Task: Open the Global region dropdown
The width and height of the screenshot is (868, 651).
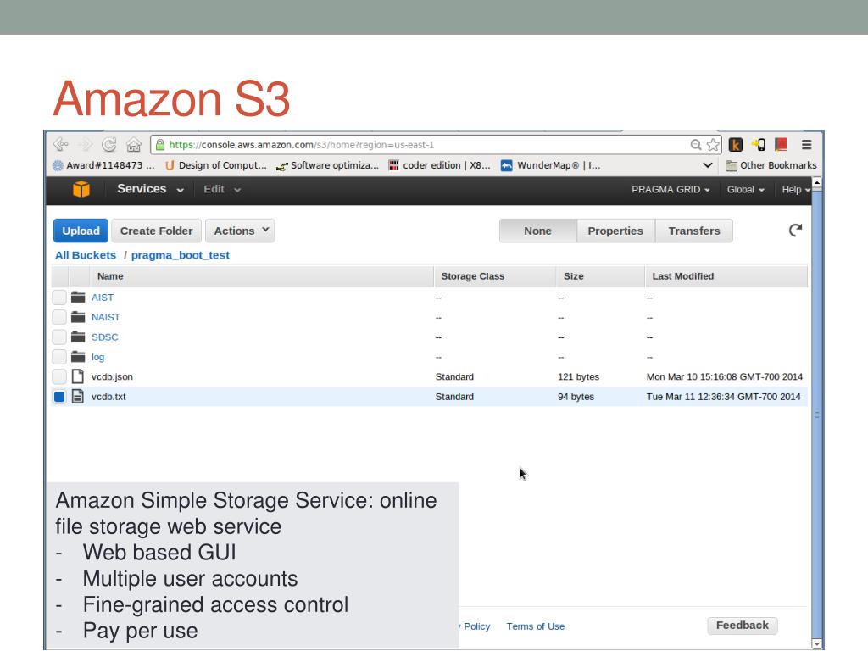Action: click(746, 189)
